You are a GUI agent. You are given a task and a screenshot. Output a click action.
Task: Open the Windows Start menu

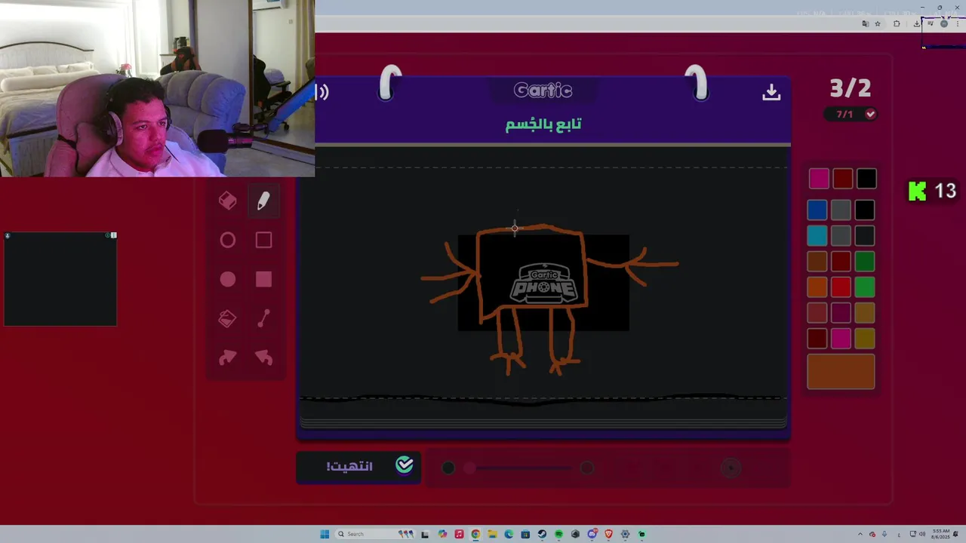point(325,534)
